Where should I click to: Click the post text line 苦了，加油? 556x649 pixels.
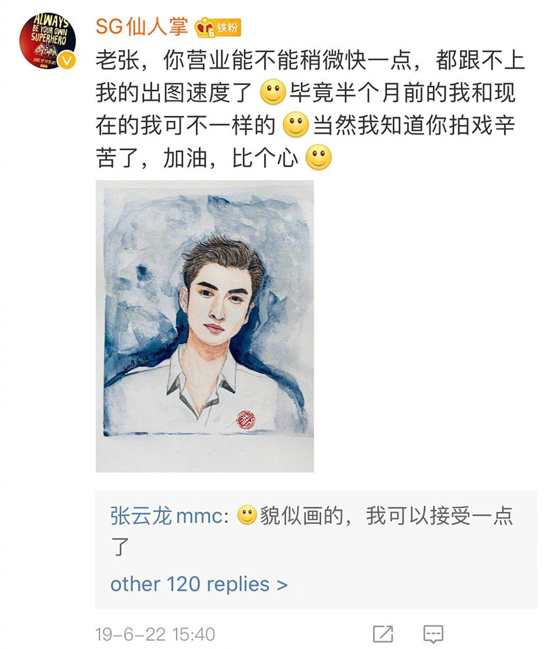197,157
